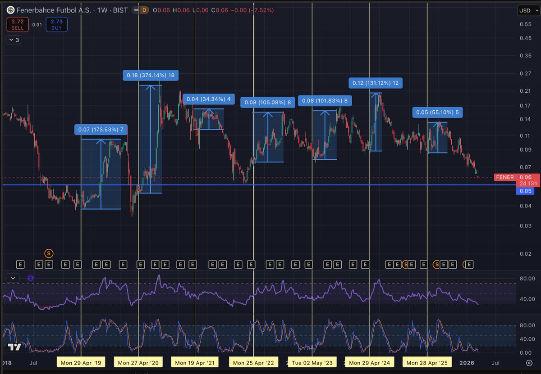Expand the collapsed indicators legend showing 3
This screenshot has height=374, width=541.
14,40
